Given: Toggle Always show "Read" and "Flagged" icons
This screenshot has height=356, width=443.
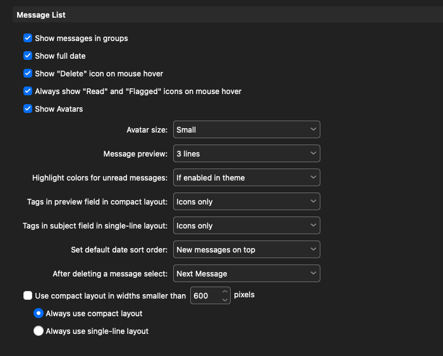Looking at the screenshot, I should pos(28,92).
